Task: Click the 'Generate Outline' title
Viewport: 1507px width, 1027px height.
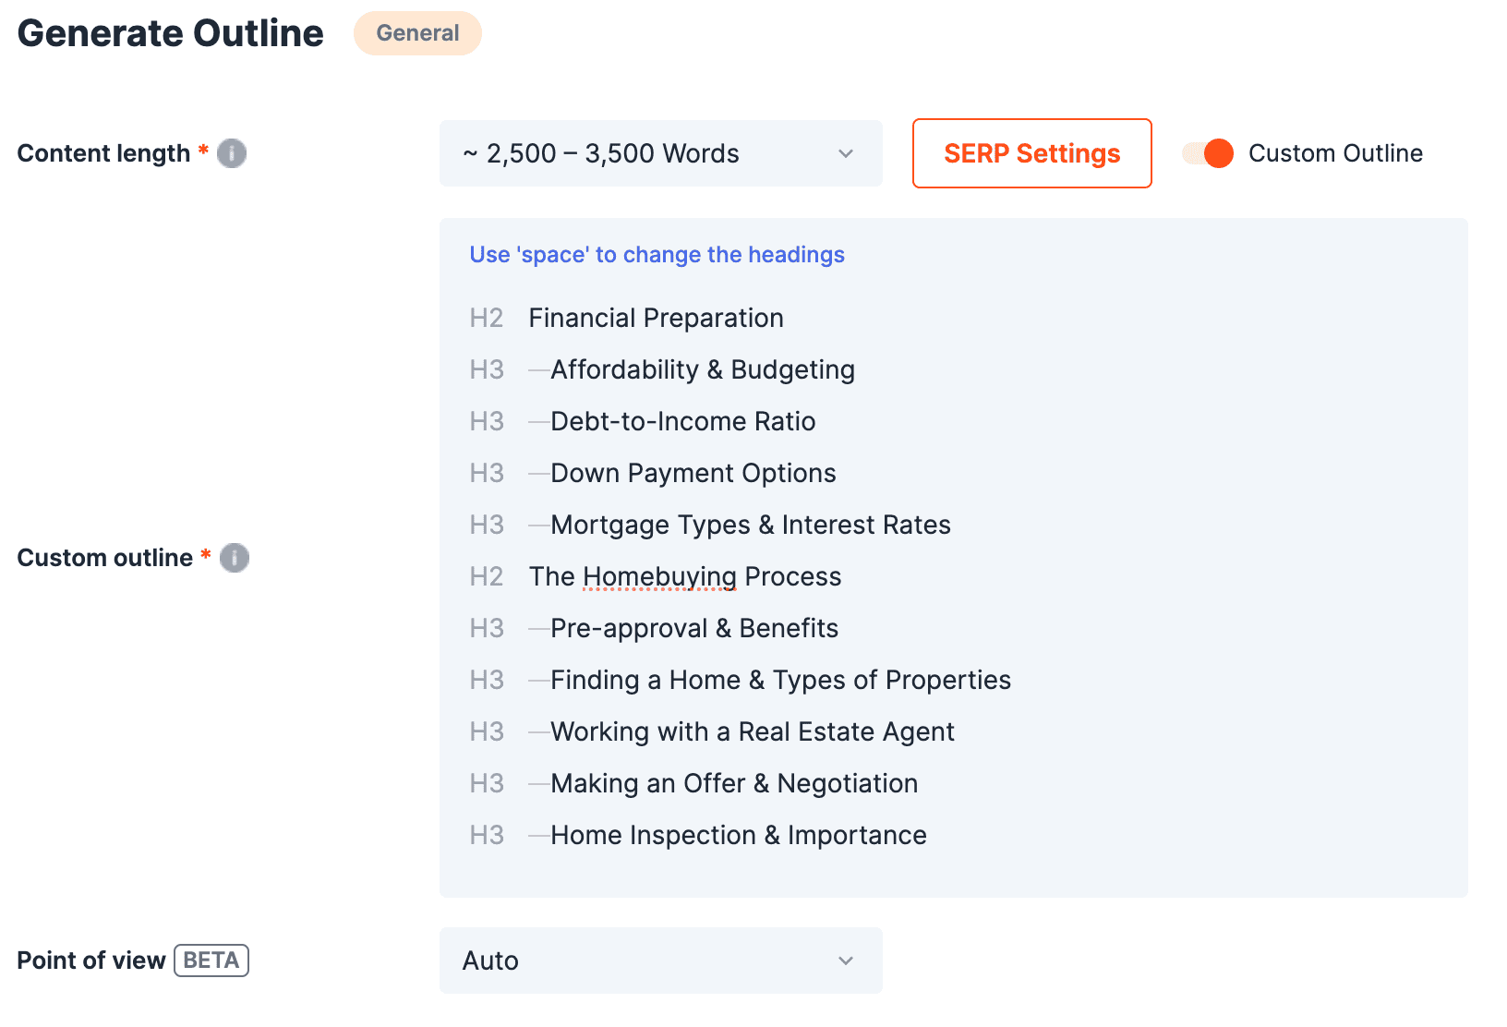Action: pos(171,33)
